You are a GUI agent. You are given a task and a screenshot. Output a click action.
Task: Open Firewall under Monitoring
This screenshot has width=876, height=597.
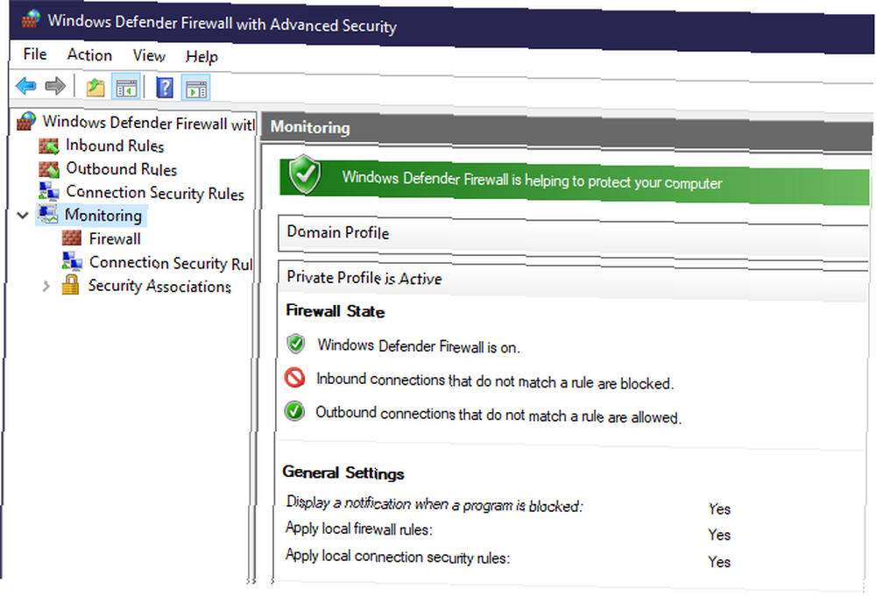(115, 238)
